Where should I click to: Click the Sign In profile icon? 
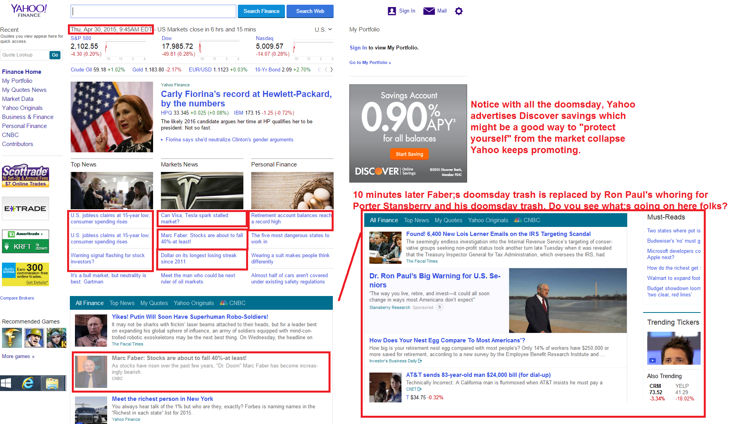[x=392, y=11]
